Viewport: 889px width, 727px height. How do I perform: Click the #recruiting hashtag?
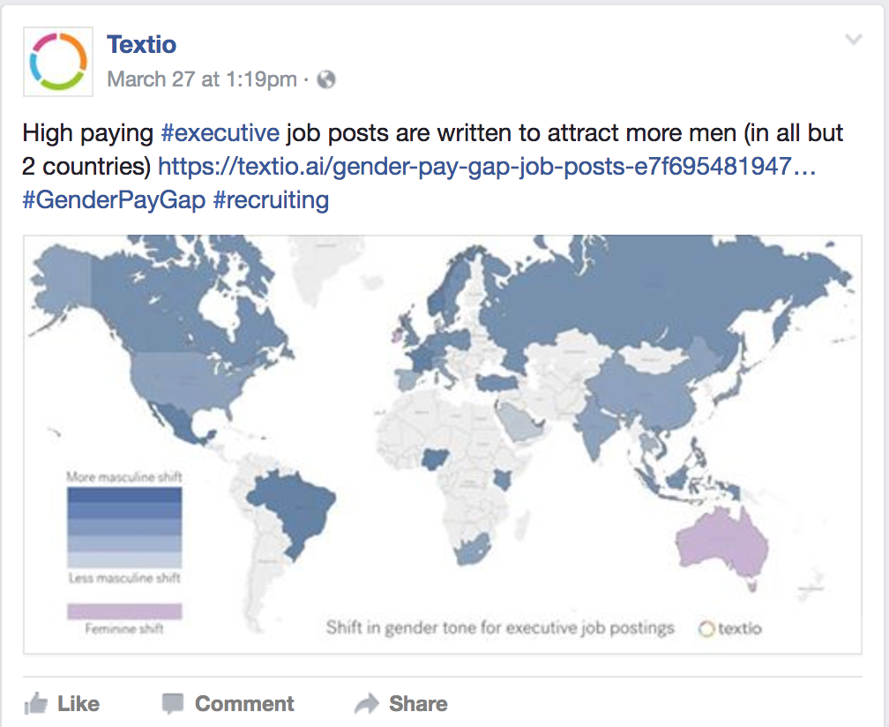point(271,199)
